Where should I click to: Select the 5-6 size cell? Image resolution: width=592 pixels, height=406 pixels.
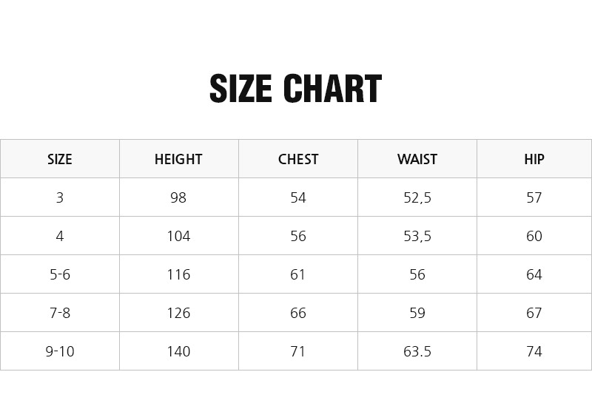60,274
